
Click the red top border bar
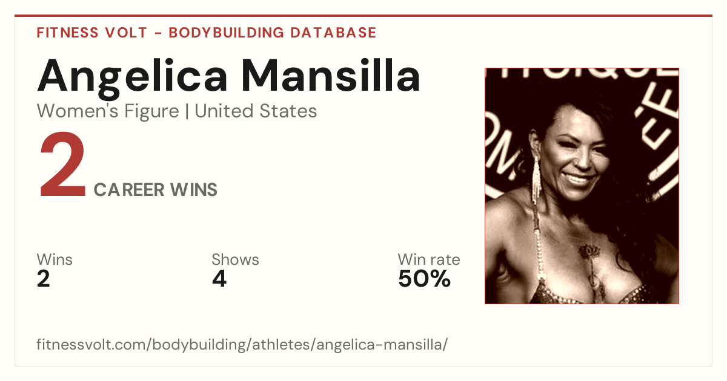363,16
